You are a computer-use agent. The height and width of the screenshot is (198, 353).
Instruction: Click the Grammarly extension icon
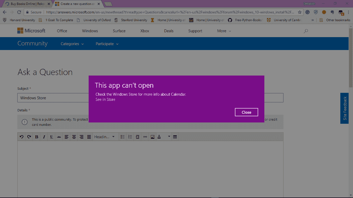coord(308,12)
